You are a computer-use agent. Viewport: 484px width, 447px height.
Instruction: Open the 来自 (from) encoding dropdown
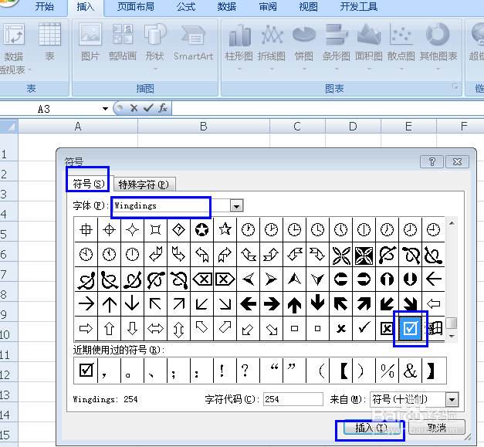(452, 400)
